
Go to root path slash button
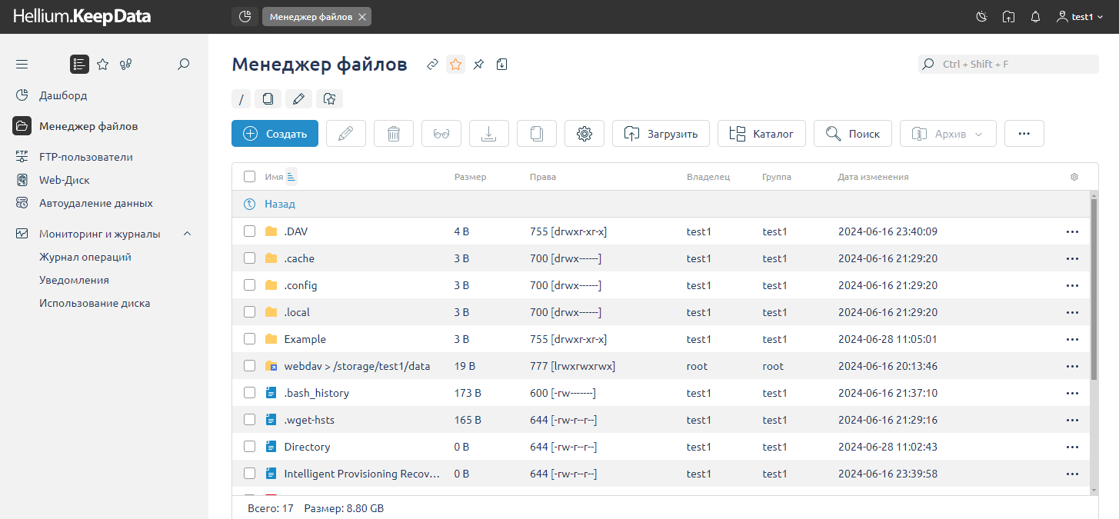(241, 98)
